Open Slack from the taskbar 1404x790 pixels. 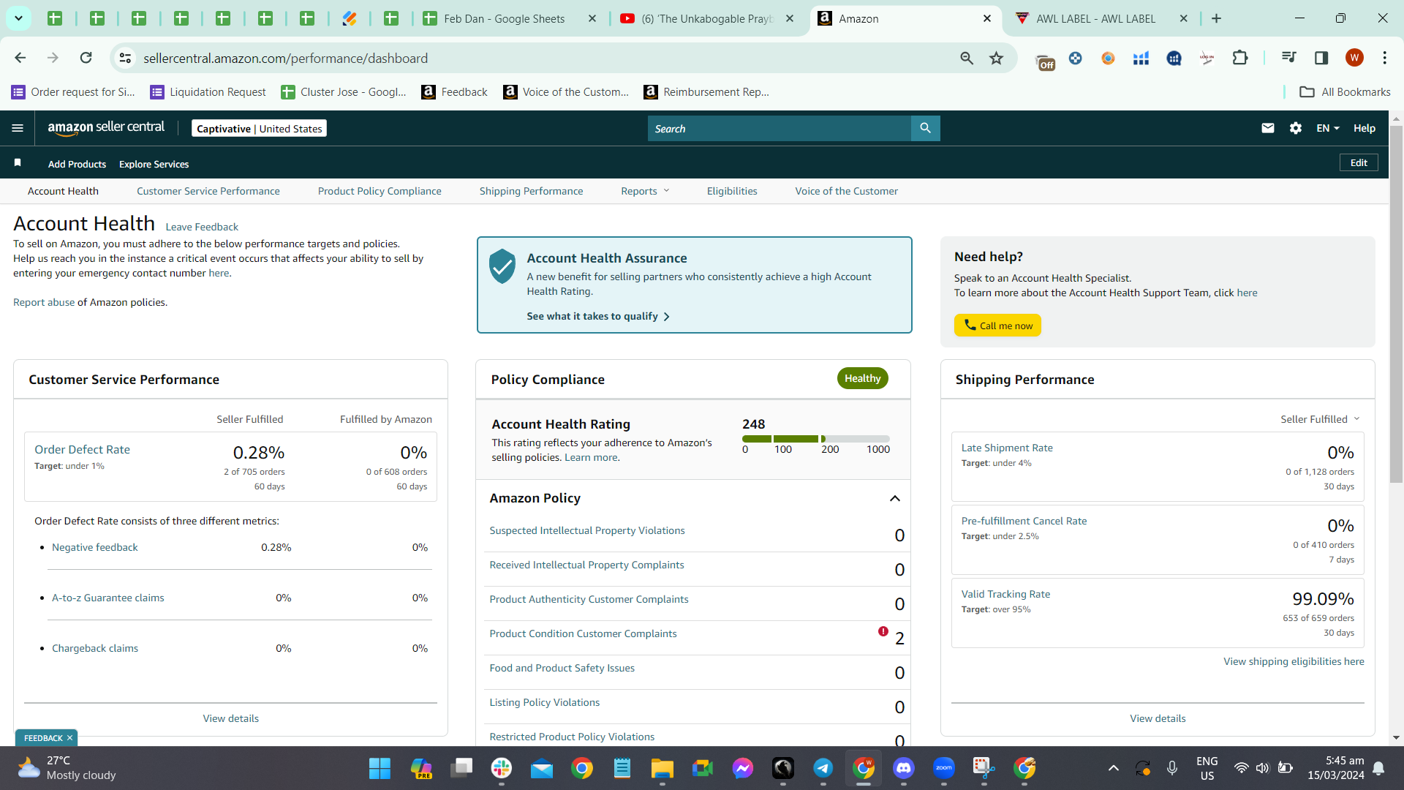click(502, 768)
